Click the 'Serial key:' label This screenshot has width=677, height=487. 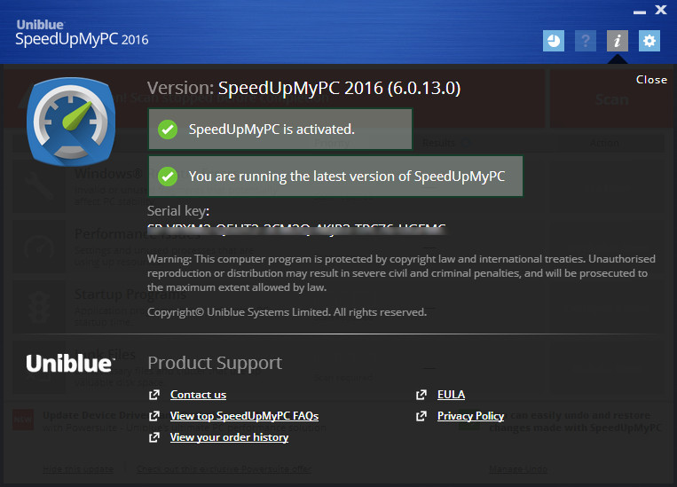point(178,211)
